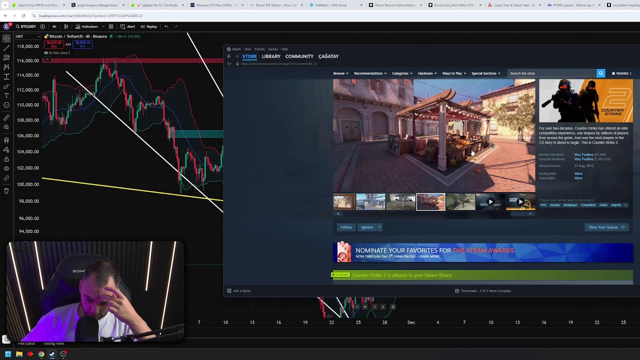This screenshot has width=640, height=360.
Task: Open the forecasting and measurement tools
Action: (6, 76)
